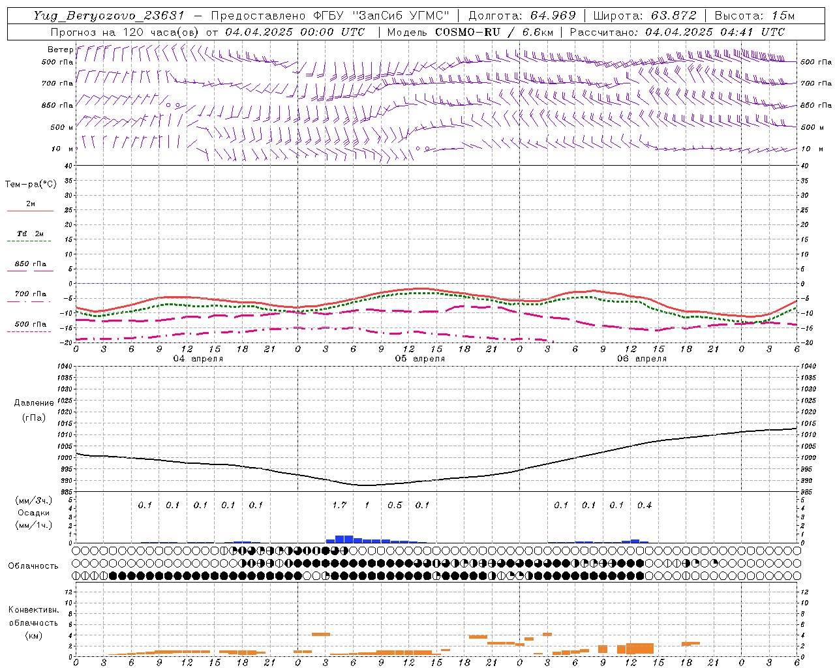This screenshot has height=668, width=835.
Task: Select the Осадки precipitation label
Action: click(33, 513)
